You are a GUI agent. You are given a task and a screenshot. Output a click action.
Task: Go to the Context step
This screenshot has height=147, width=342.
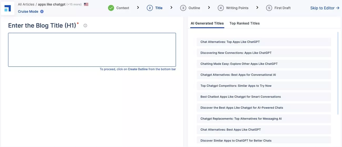123,8
